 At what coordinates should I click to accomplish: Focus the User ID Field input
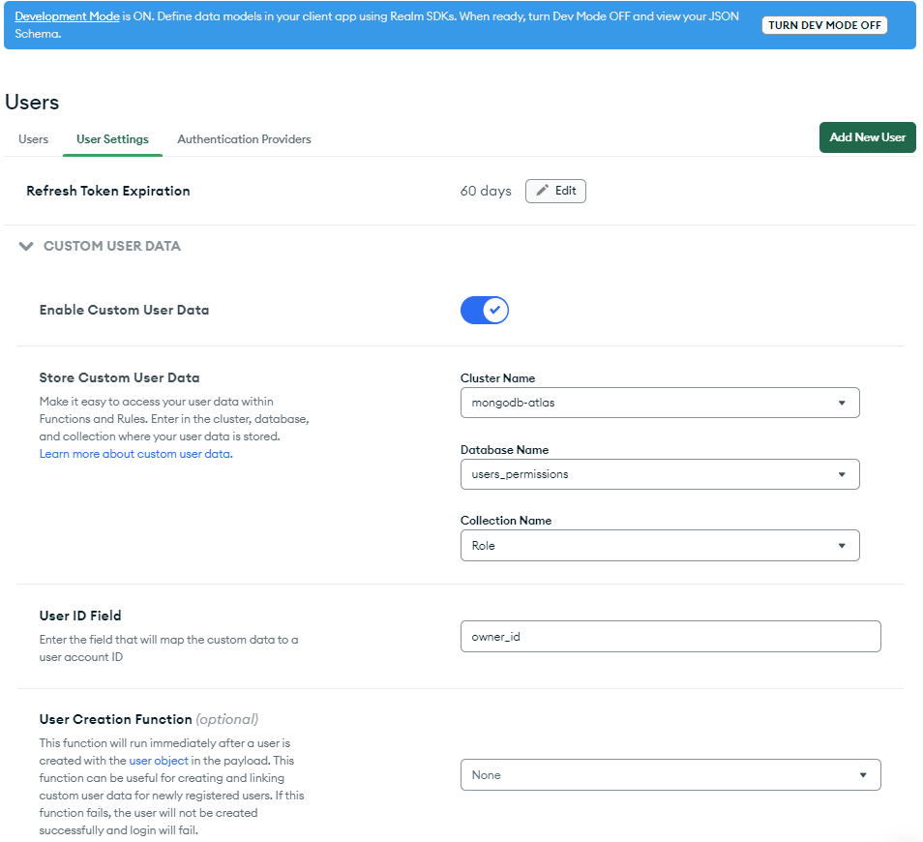pos(670,637)
